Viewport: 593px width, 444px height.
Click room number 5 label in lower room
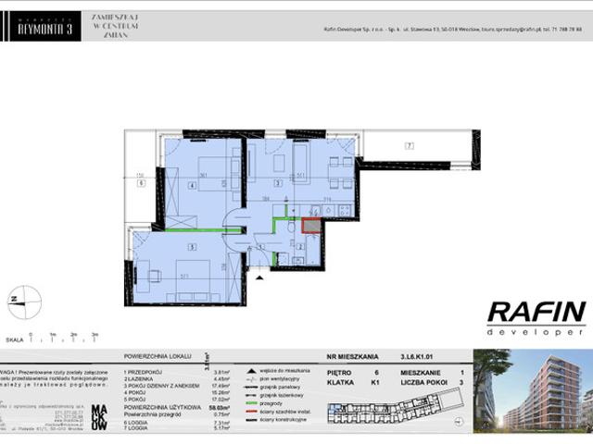(192, 247)
